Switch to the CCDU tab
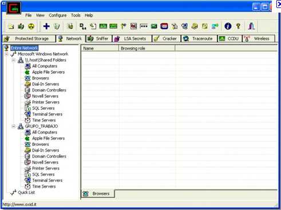The width and height of the screenshot is (281, 210). pos(229,39)
